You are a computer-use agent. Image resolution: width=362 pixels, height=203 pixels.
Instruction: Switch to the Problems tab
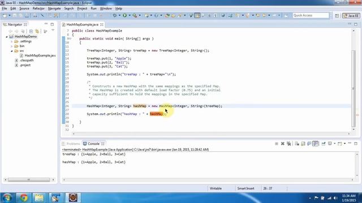pos(71,144)
